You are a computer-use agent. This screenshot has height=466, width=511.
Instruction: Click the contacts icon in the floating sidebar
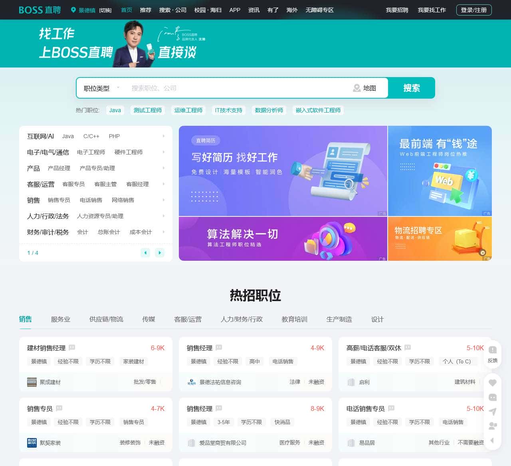pos(493,425)
